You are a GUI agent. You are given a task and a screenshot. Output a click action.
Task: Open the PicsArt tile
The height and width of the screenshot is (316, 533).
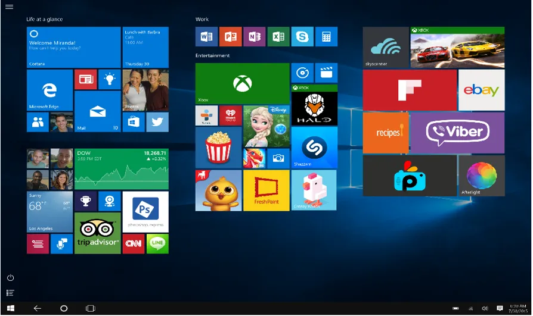410,176
